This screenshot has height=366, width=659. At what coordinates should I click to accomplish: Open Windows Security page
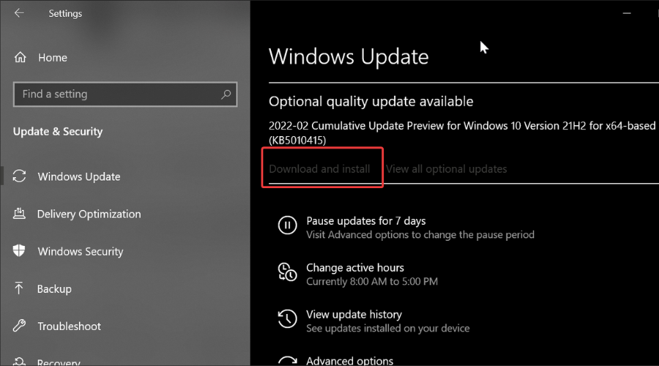click(x=81, y=251)
